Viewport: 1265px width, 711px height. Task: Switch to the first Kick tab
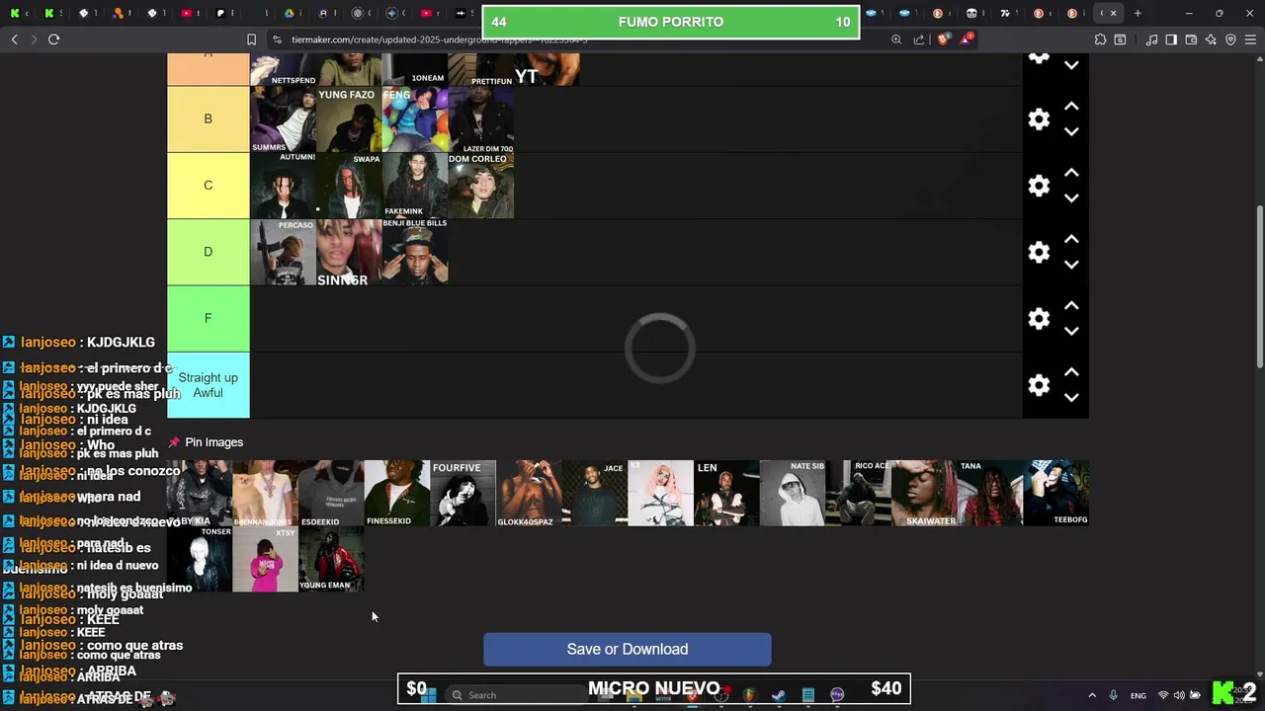(15, 13)
